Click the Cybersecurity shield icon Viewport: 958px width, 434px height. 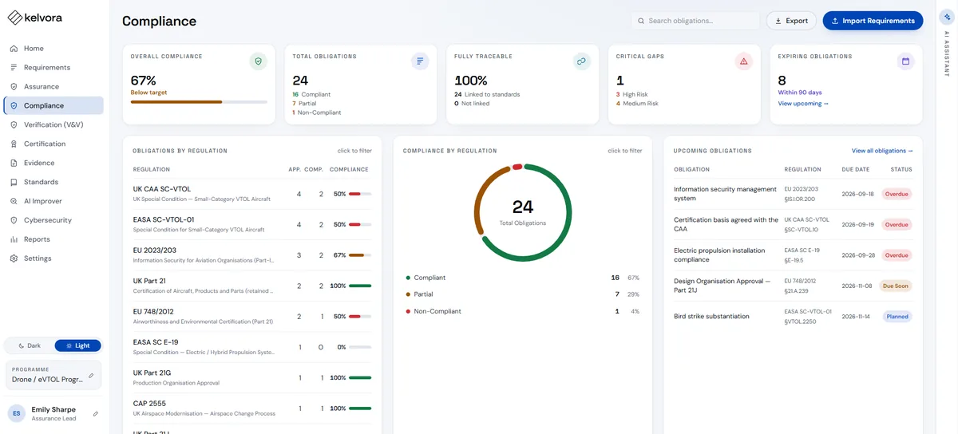click(x=14, y=220)
